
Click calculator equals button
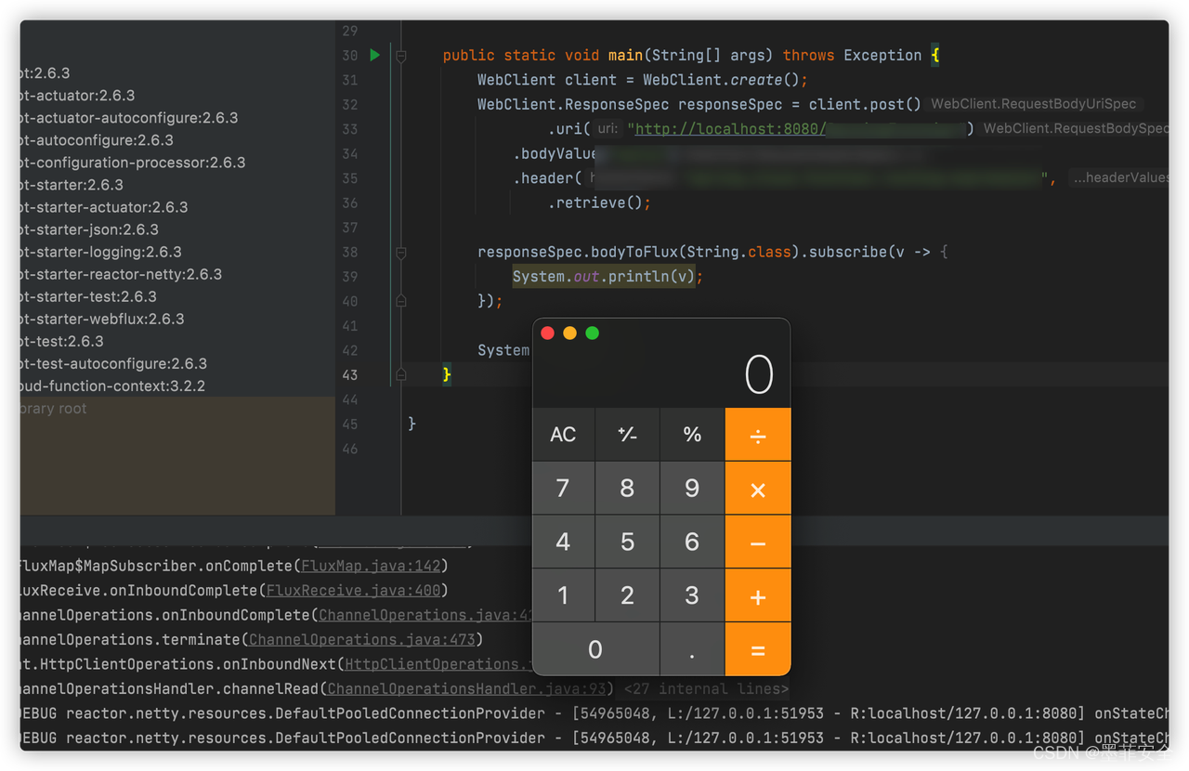point(758,649)
